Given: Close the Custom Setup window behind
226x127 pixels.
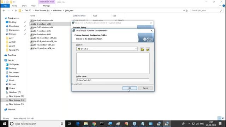Looking at the screenshot, I should click(151, 23).
